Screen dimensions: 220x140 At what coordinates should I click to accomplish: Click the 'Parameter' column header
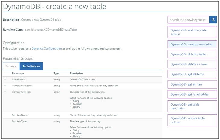(x=18, y=73)
